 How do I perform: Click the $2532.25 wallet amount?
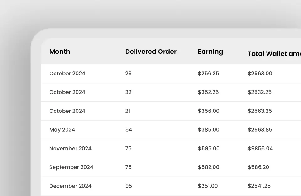pos(260,92)
